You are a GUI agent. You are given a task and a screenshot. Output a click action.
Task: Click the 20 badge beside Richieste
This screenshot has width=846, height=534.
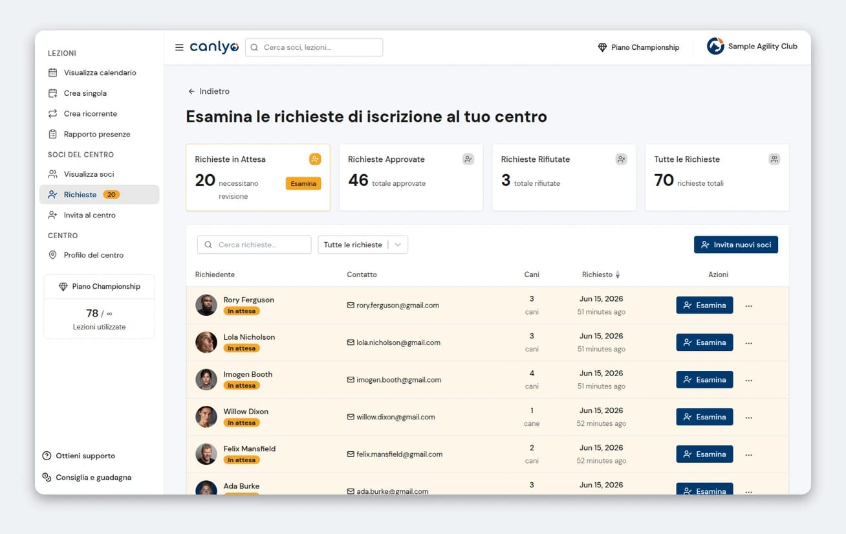coord(111,195)
